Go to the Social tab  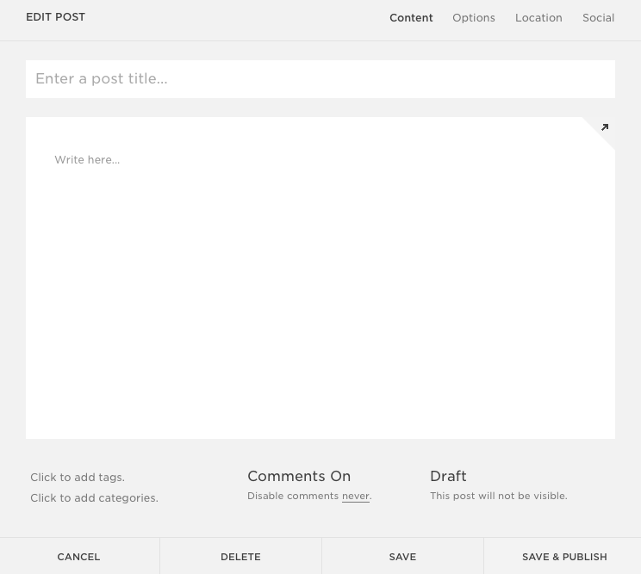pos(598,18)
